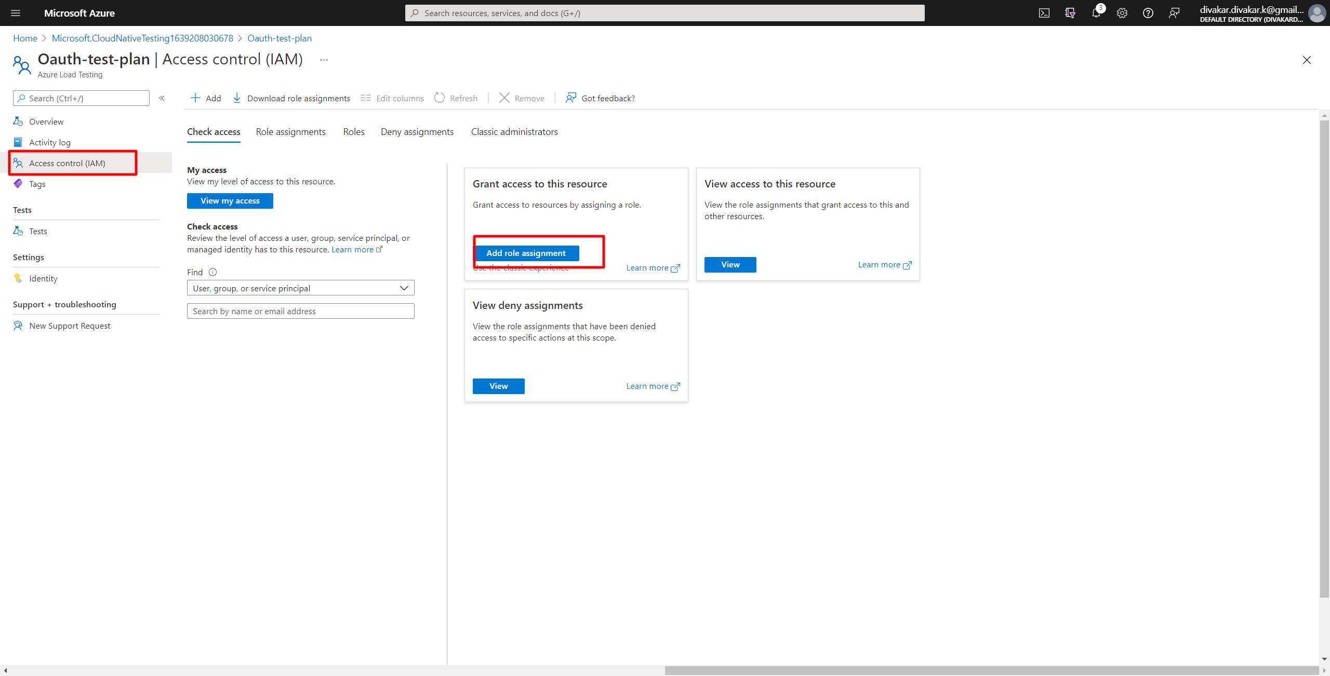Click Refresh in the command bar
Viewport: 1330px width, 676px height.
(456, 98)
